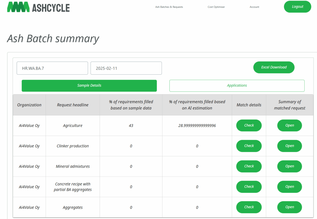This screenshot has height=219, width=317.
Task: Check match details for Mineral admixtures
Action: point(249,166)
